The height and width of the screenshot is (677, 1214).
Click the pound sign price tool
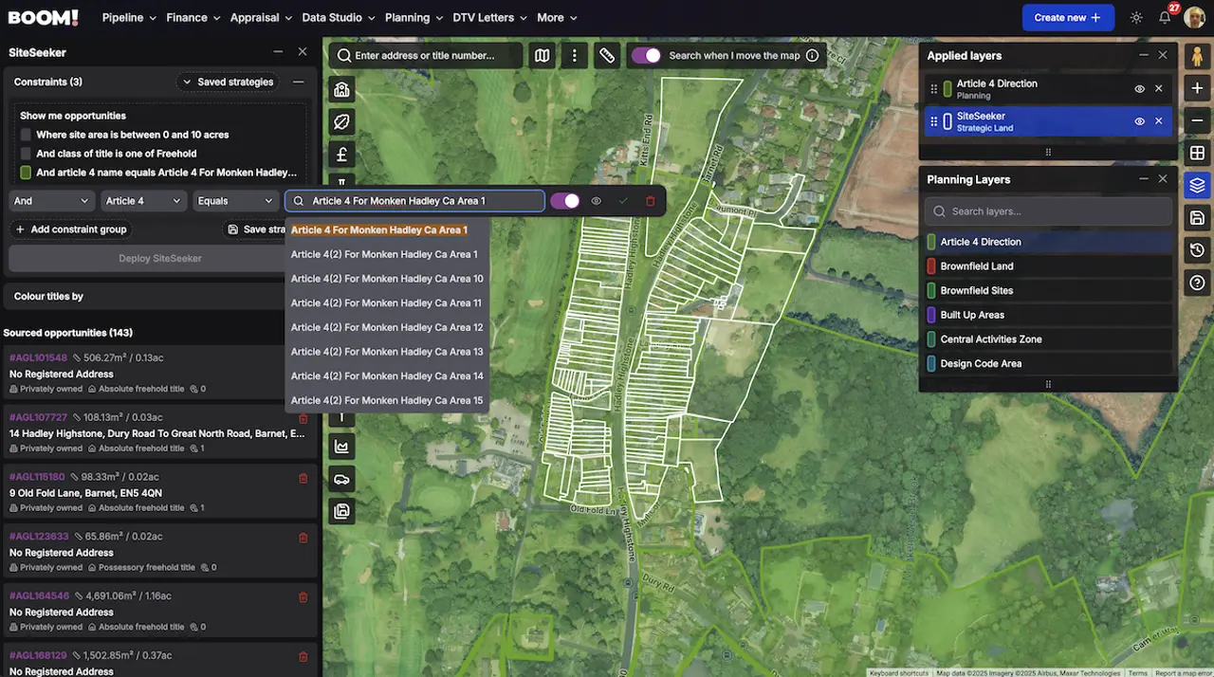coord(342,155)
